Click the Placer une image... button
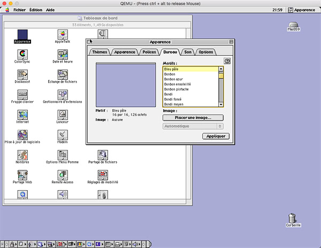Screen dimensions: 321x248 tap(193, 118)
